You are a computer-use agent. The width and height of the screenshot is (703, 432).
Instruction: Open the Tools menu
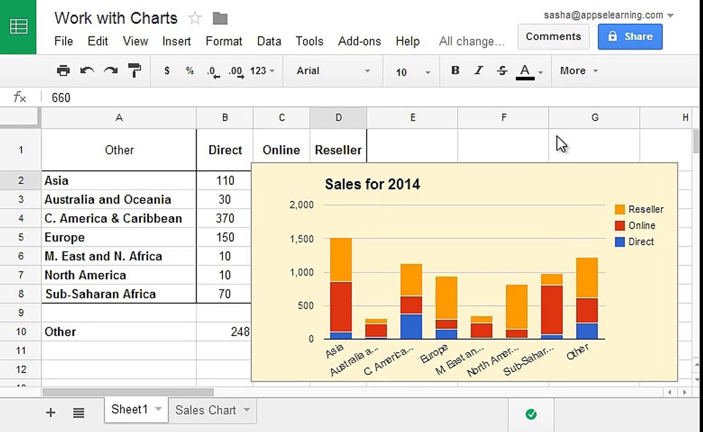[x=309, y=41]
